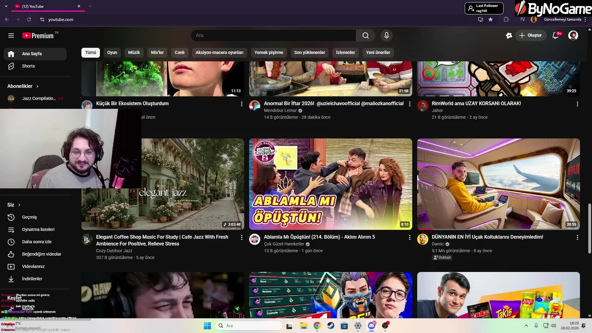Open the YouTube hamburger guide menu
592x333 pixels.
tap(11, 36)
